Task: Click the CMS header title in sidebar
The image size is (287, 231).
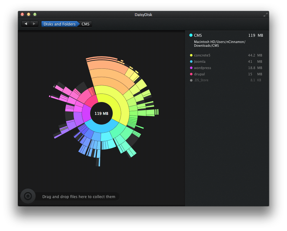Action: pos(198,35)
